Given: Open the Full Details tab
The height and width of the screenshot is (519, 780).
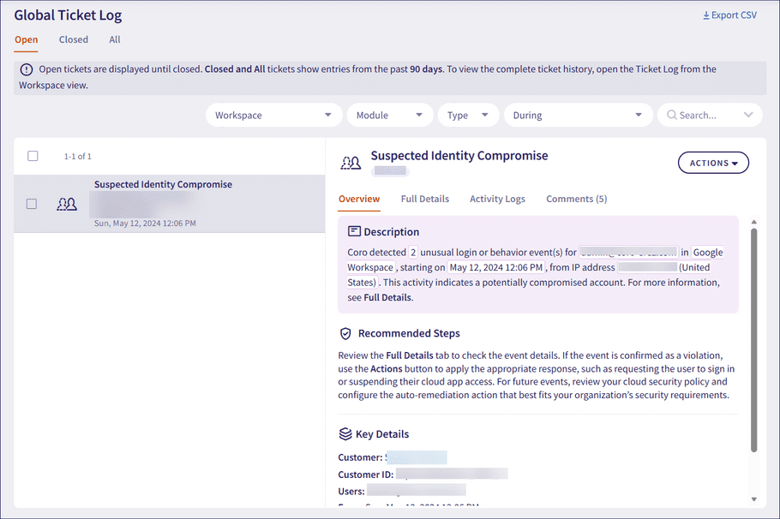Looking at the screenshot, I should 424,199.
